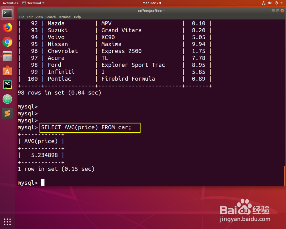Open the Edit menu

tap(30, 17)
